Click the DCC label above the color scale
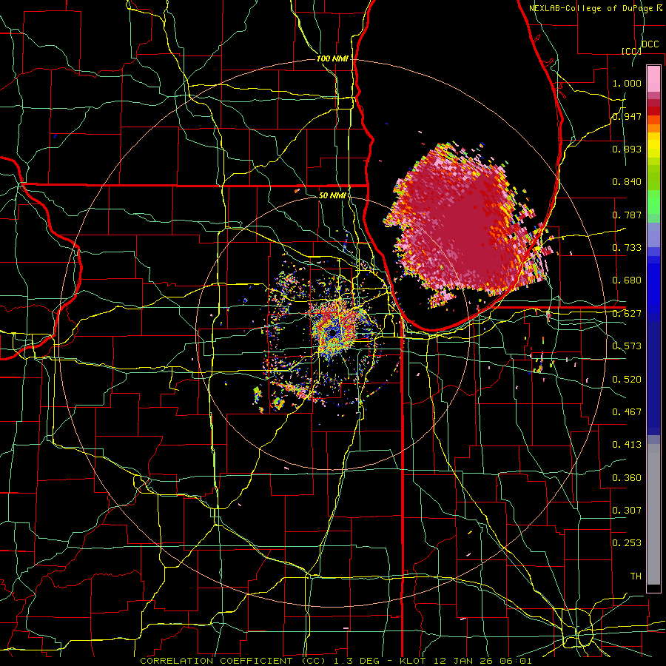The width and height of the screenshot is (666, 666). tap(650, 44)
